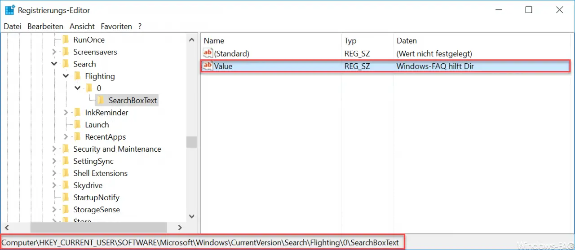Open the Bearbeiten menu
This screenshot has height=250, width=575.
tap(45, 26)
